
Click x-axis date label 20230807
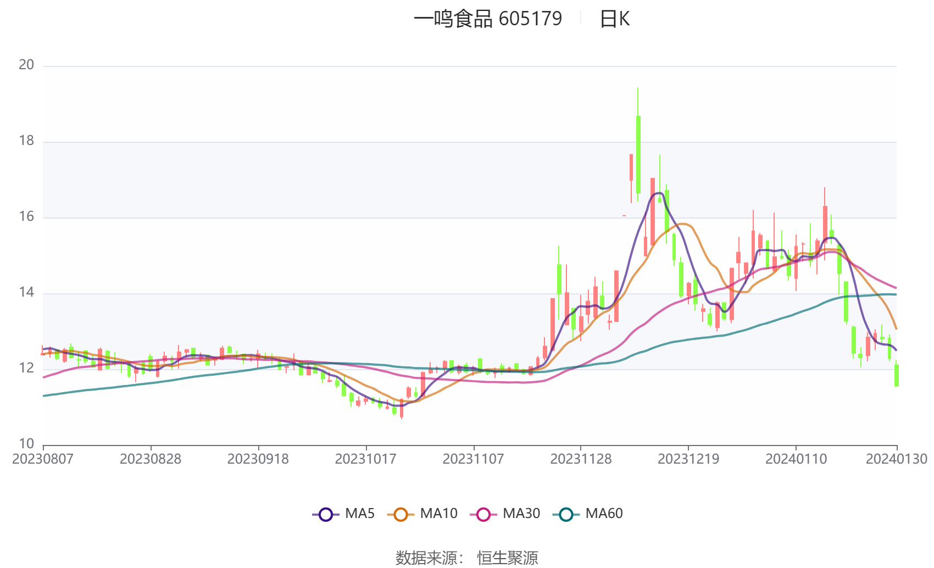point(43,459)
